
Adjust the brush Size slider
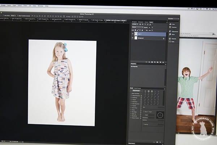pyautogui.click(x=153, y=109)
